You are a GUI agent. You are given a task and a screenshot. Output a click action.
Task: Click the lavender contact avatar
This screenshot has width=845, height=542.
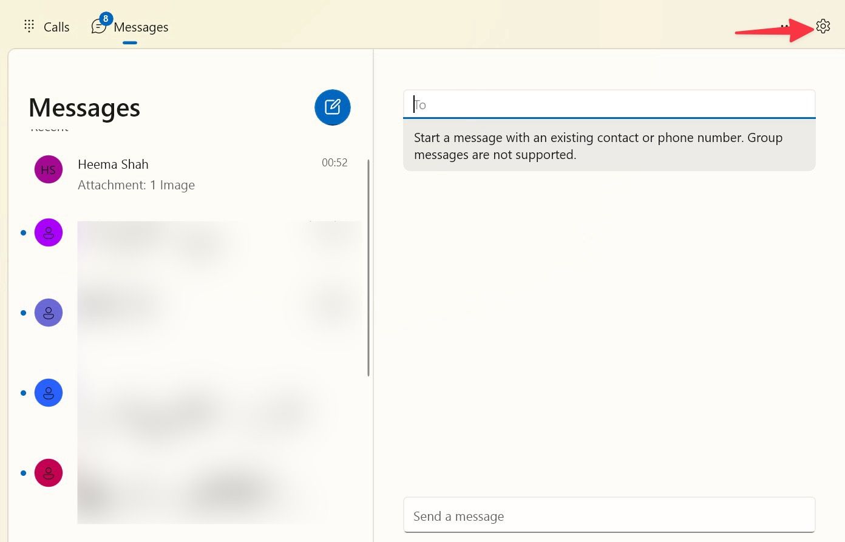[49, 313]
